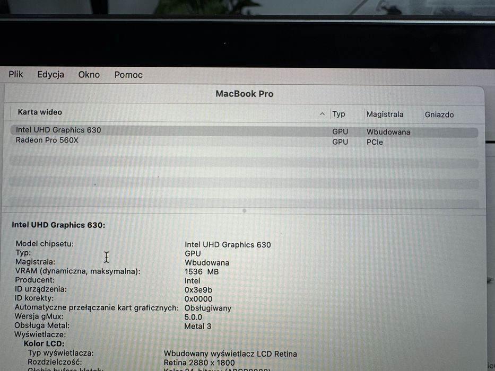Click the Retina 2880 x 1800 value
The width and height of the screenshot is (495, 371).
199,363
